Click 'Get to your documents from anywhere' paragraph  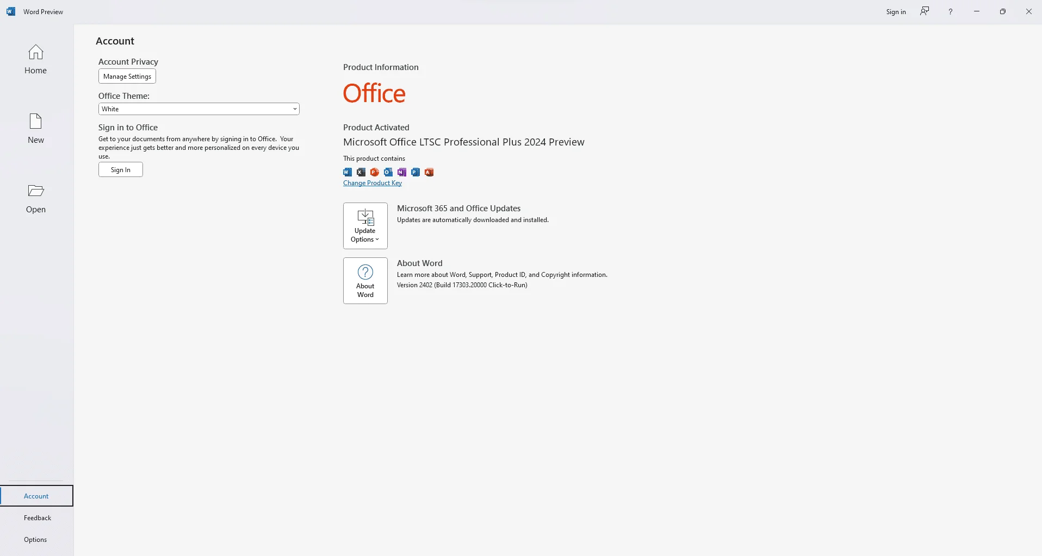click(199, 148)
